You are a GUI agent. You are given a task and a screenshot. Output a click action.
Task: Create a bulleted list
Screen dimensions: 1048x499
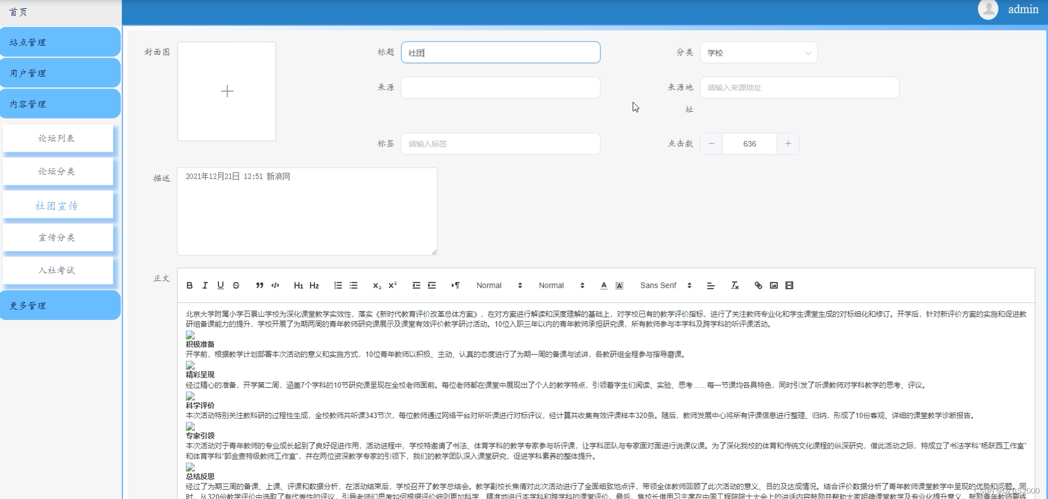click(x=353, y=285)
